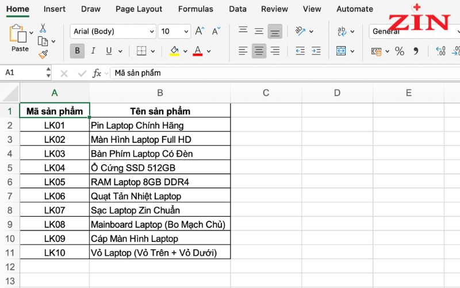Open Copy options dropdown arrow
The width and height of the screenshot is (460, 288).
[x=53, y=41]
